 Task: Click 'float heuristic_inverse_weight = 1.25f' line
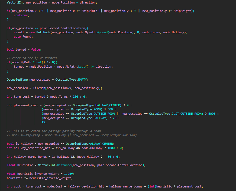point(41,174)
